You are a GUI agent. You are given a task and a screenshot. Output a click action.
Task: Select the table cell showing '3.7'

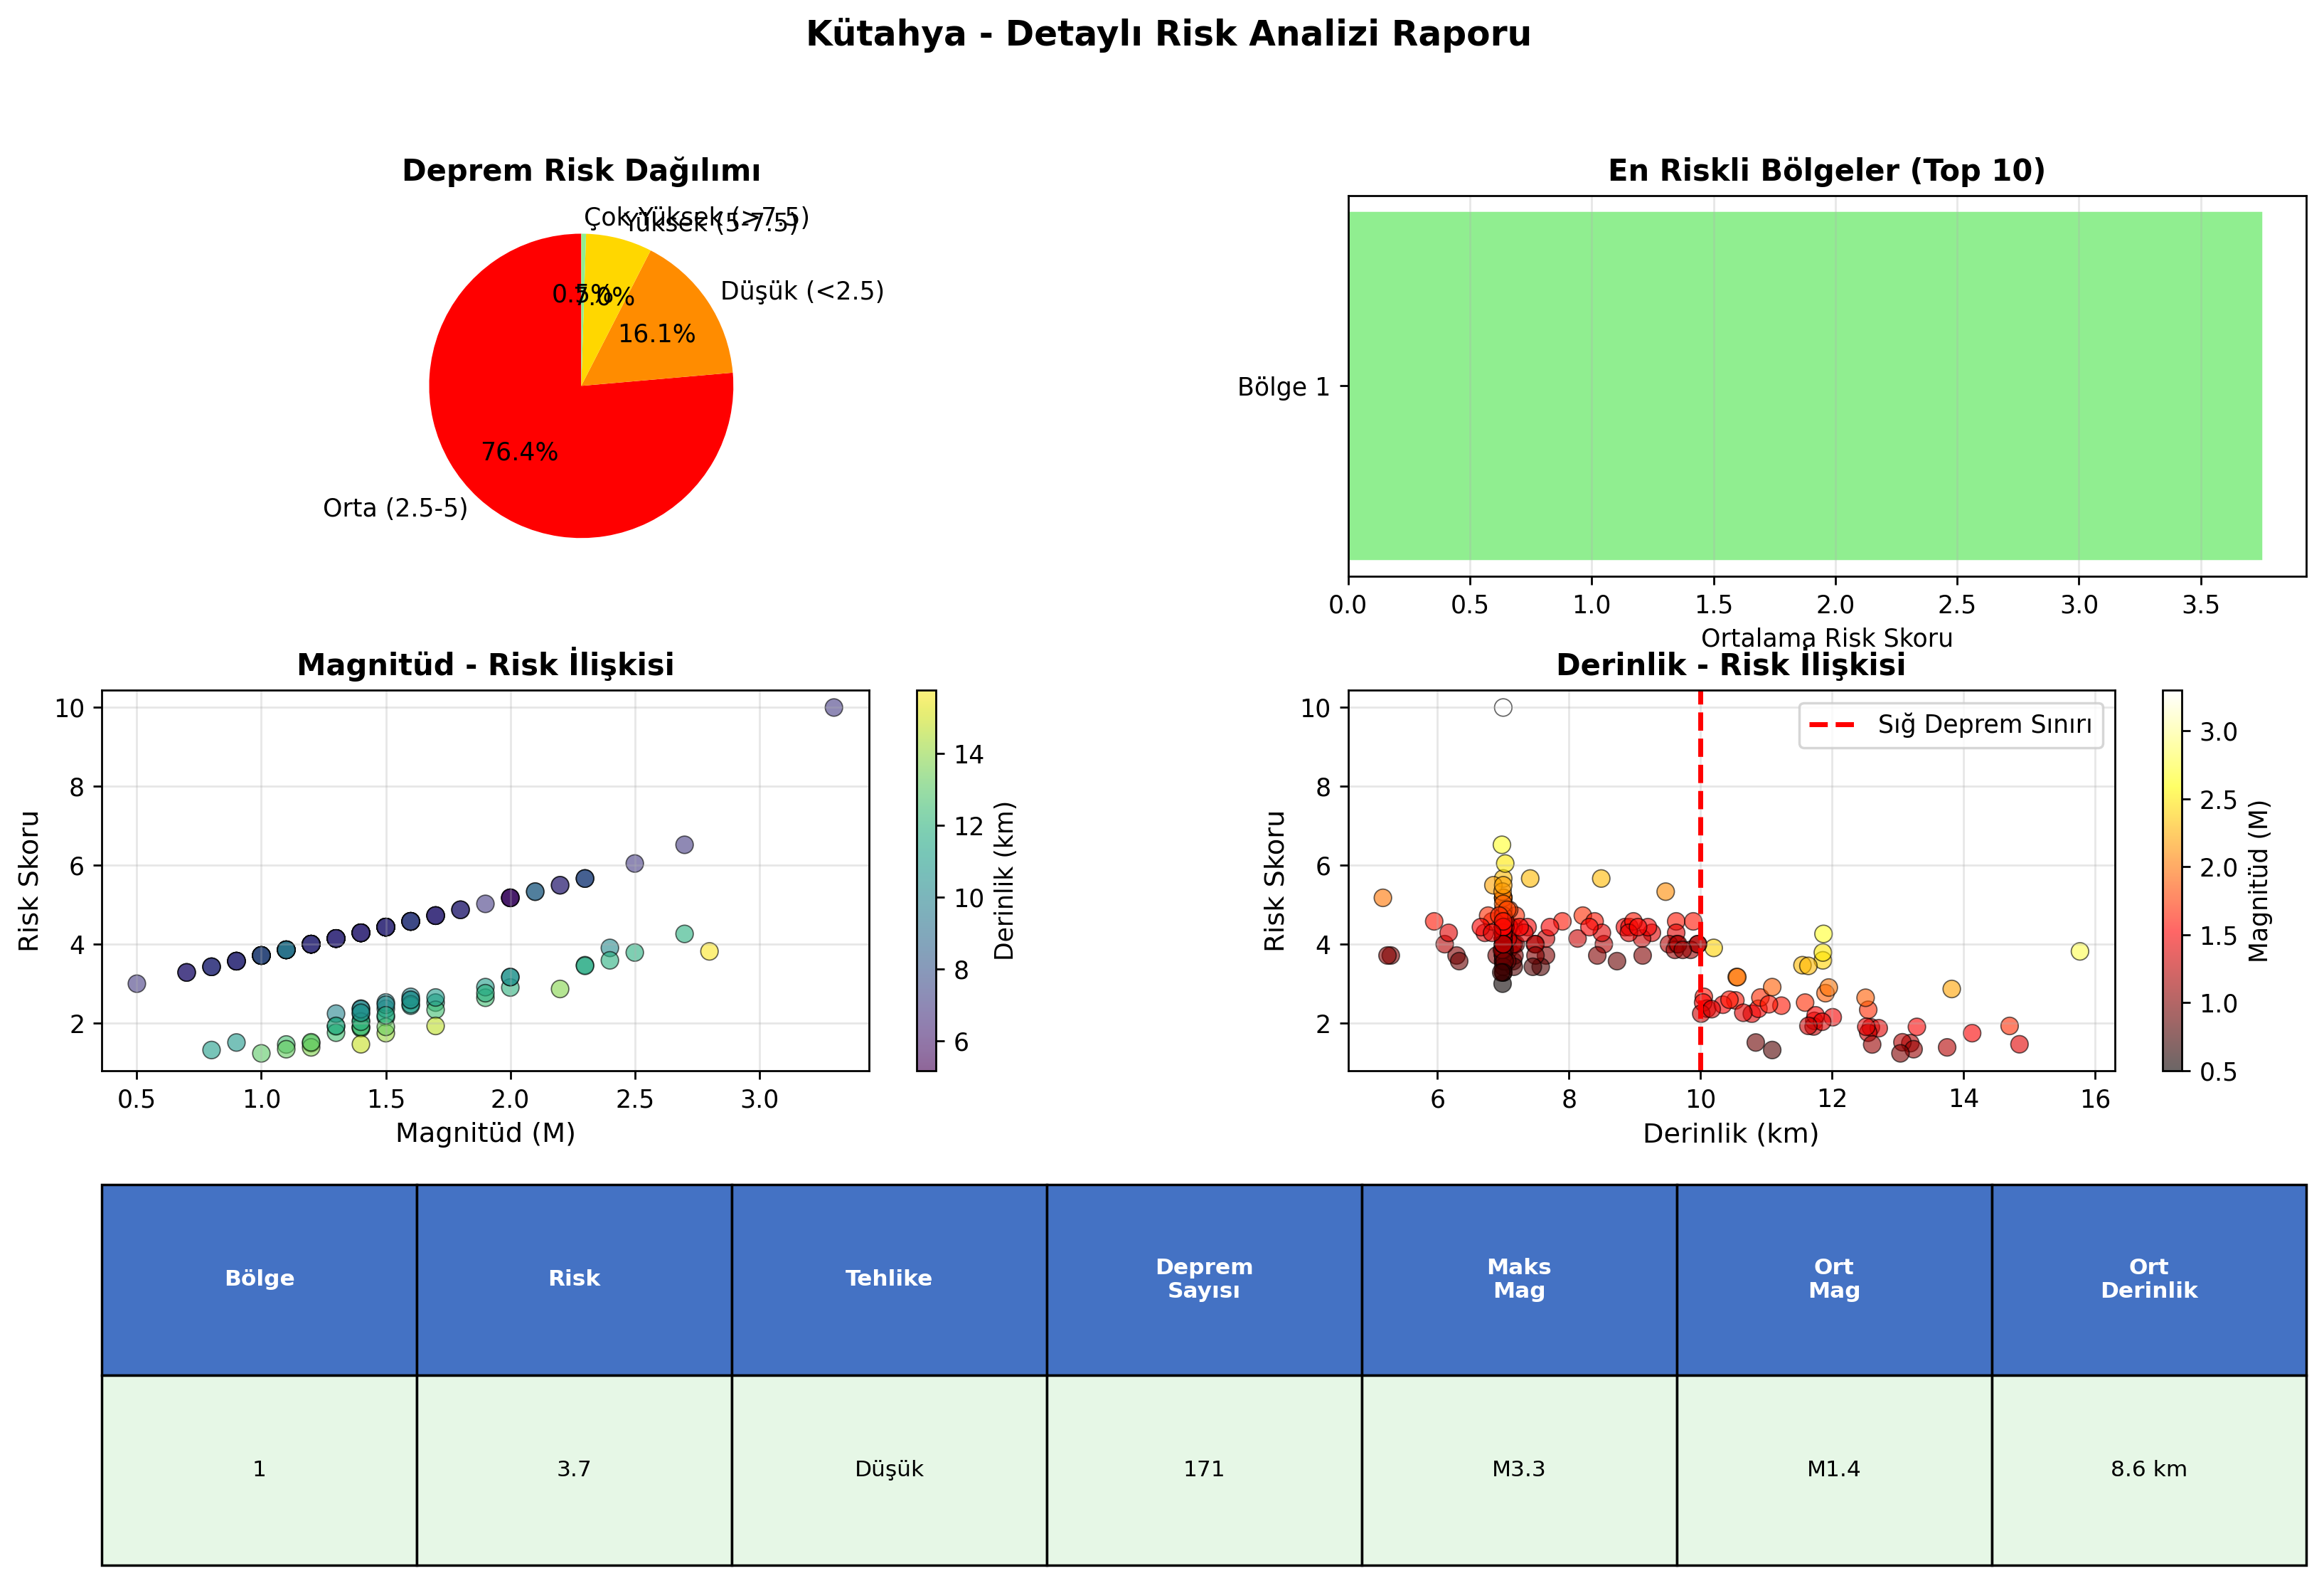click(x=574, y=1469)
